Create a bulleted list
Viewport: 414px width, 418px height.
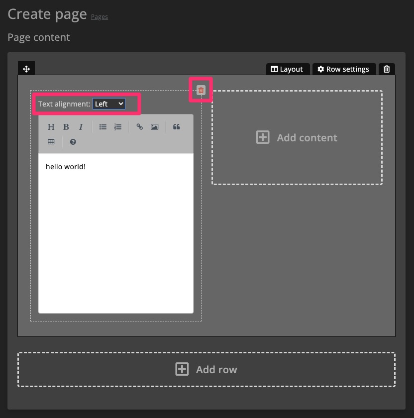[103, 126]
